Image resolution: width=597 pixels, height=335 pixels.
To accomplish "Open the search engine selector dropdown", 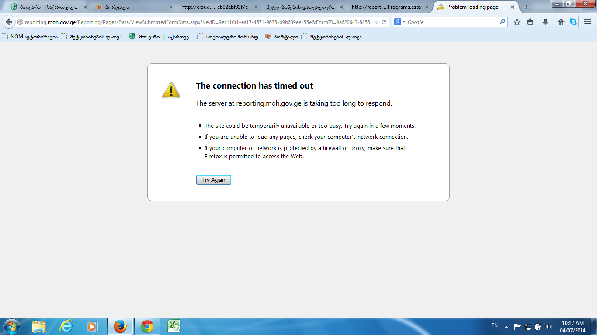I will click(x=399, y=22).
